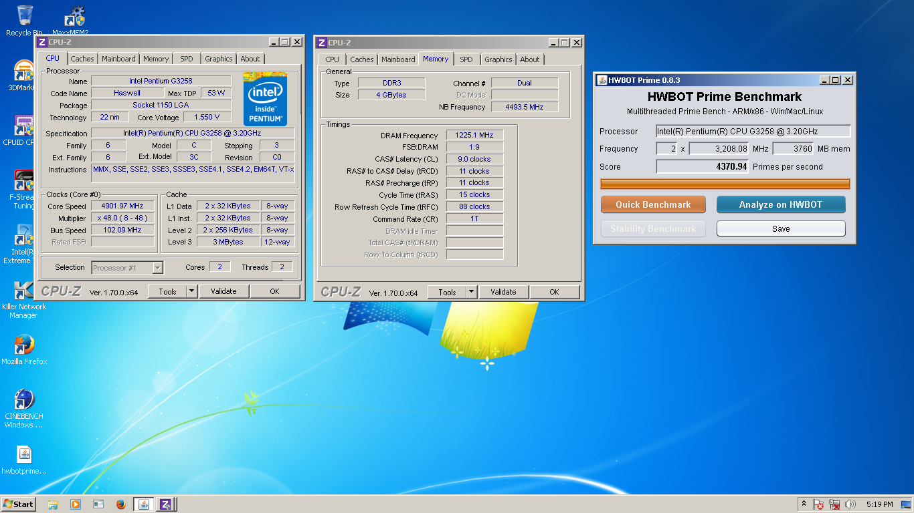Switch to SPD tab in right CPU-Z window
This screenshot has height=513, width=914.
pos(466,59)
